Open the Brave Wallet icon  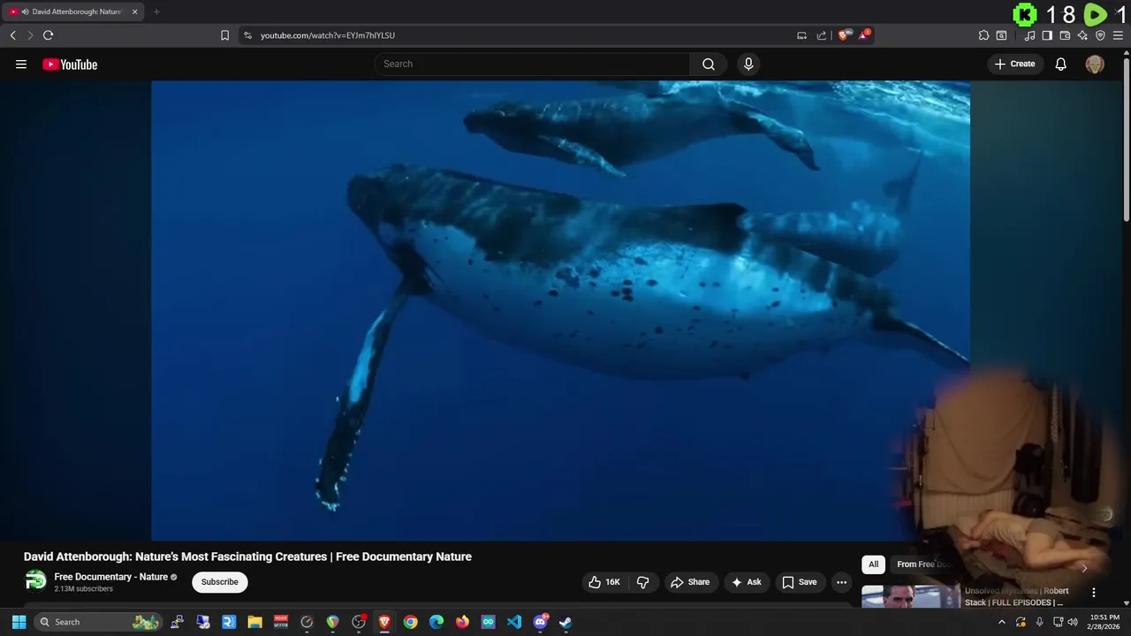(x=1065, y=35)
